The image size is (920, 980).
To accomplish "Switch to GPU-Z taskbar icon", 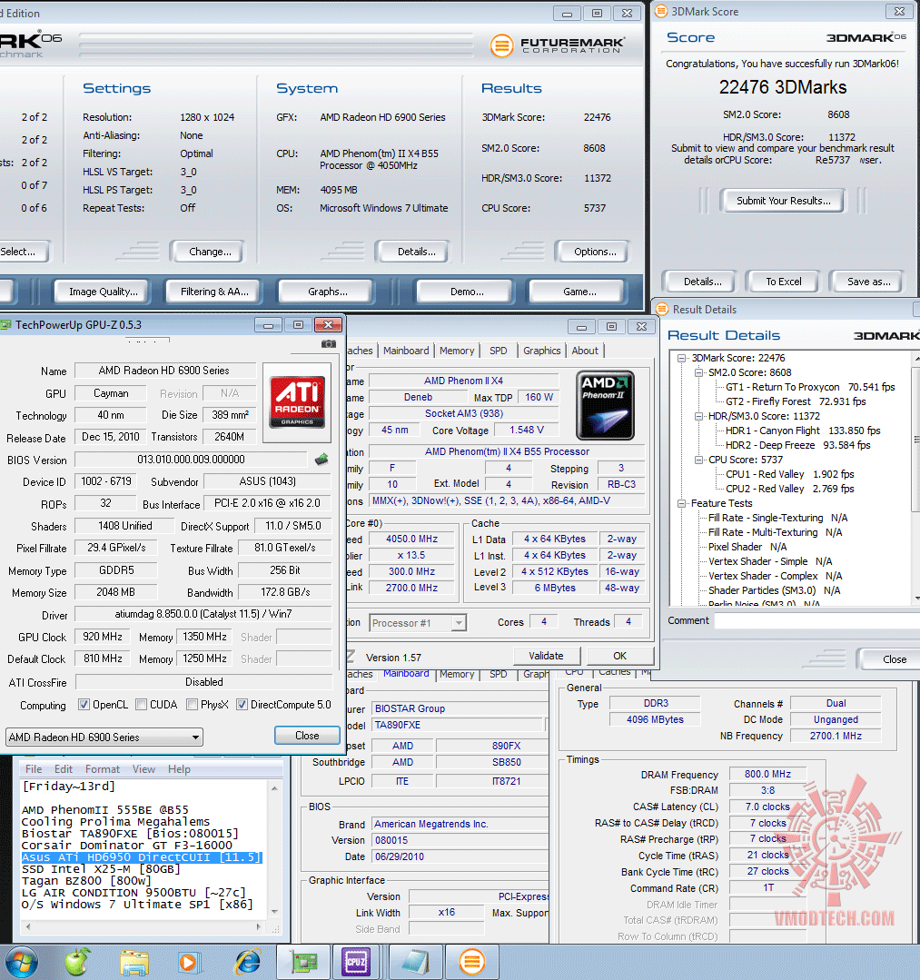I will 303,962.
